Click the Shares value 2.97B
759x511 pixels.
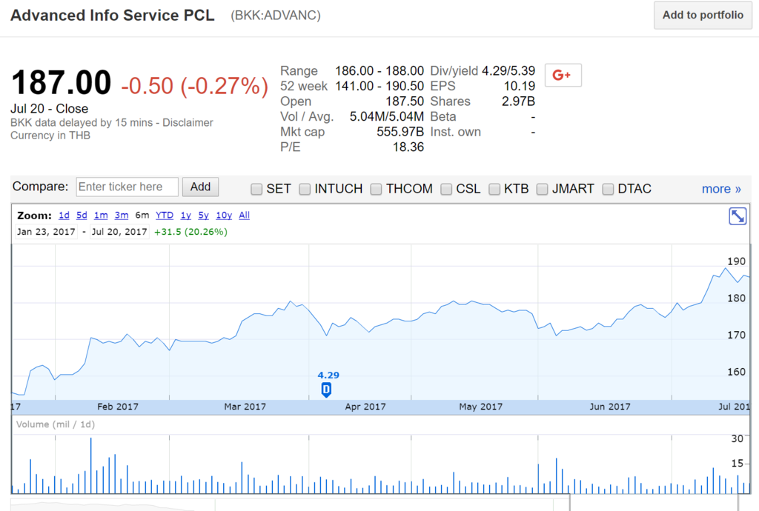[x=518, y=101]
